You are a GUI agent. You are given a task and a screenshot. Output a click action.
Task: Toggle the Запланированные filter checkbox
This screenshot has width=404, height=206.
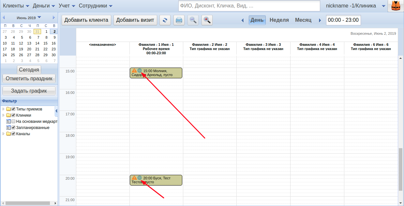[13, 128]
